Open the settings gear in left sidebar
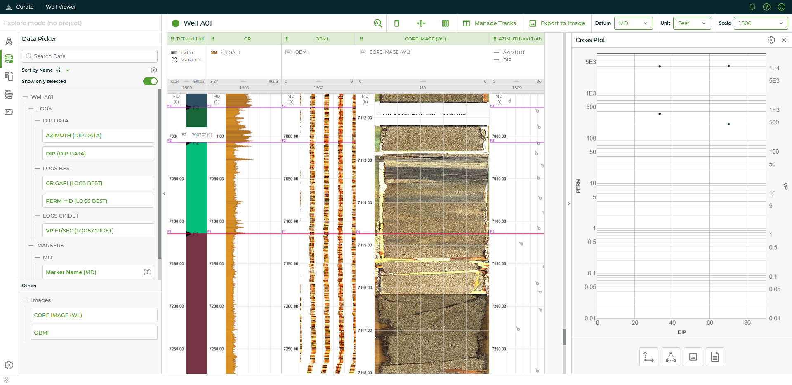The height and width of the screenshot is (385, 792). click(x=9, y=365)
